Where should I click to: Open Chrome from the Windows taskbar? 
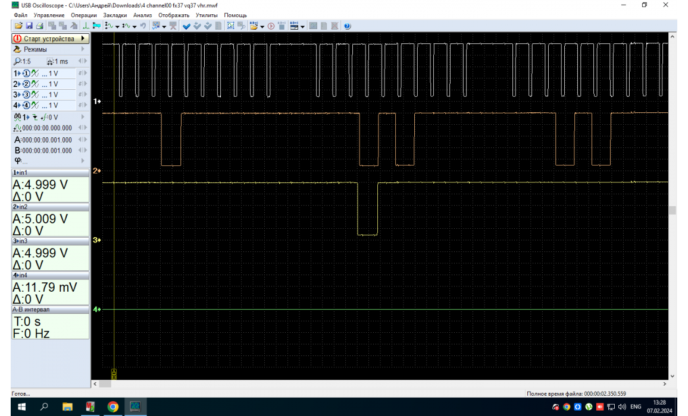[112, 407]
